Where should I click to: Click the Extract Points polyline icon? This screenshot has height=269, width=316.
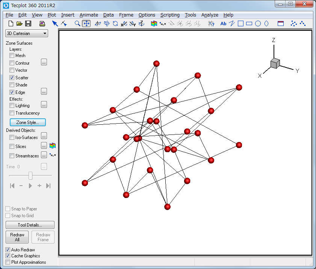[x=302, y=24]
